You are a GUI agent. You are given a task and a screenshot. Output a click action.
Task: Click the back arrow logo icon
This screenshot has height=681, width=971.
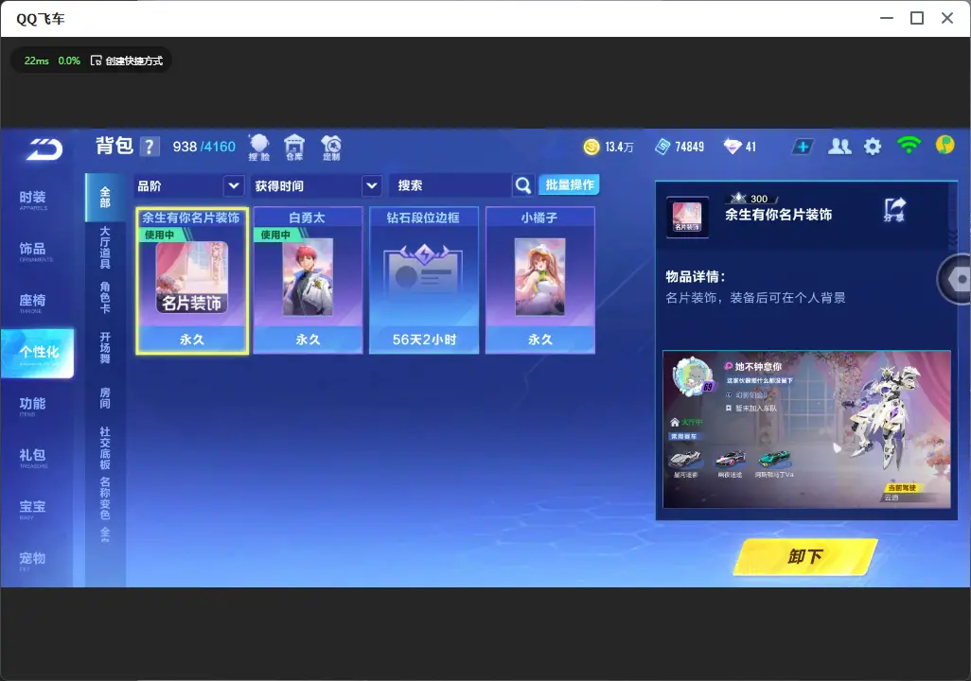click(x=44, y=149)
